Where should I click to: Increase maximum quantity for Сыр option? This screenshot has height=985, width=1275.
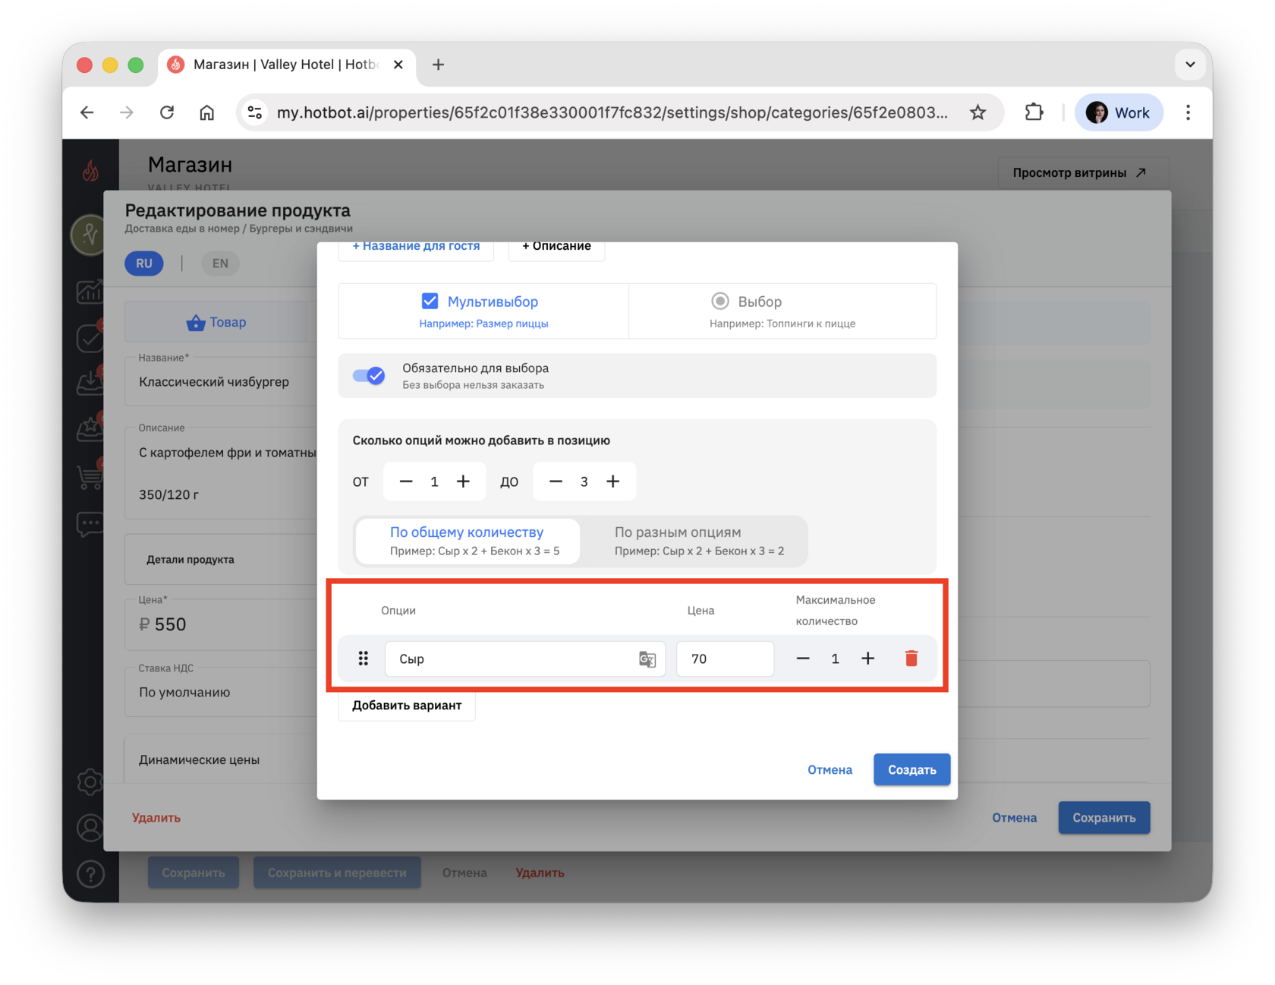(x=868, y=658)
